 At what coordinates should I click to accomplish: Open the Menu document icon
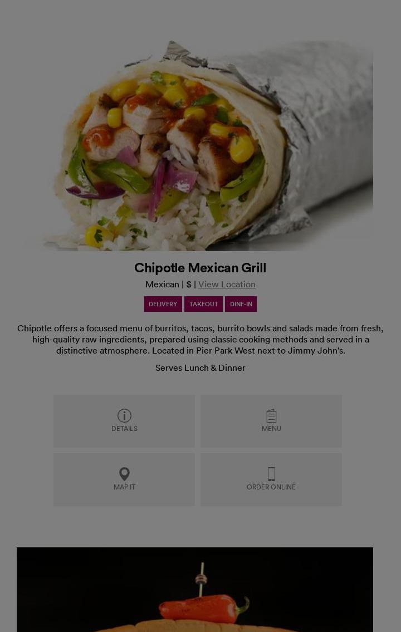(271, 415)
